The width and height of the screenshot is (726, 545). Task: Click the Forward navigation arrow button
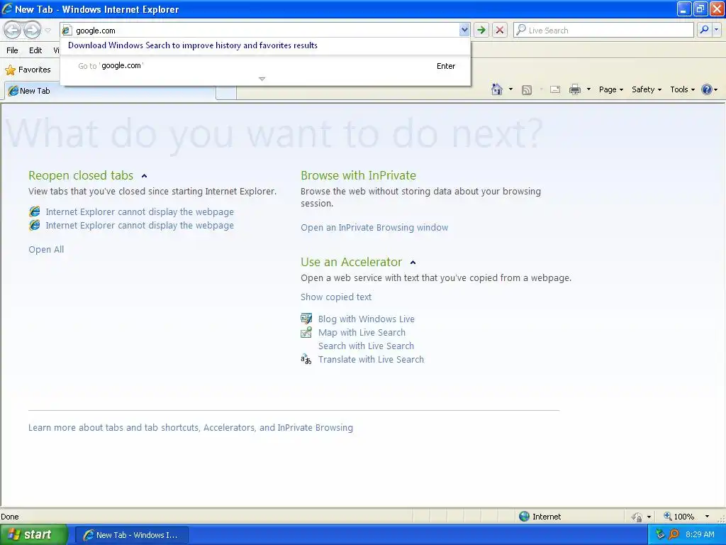(x=32, y=31)
